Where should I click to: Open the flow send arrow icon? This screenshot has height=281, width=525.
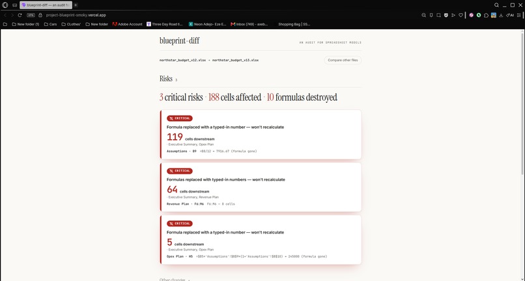pos(453,15)
